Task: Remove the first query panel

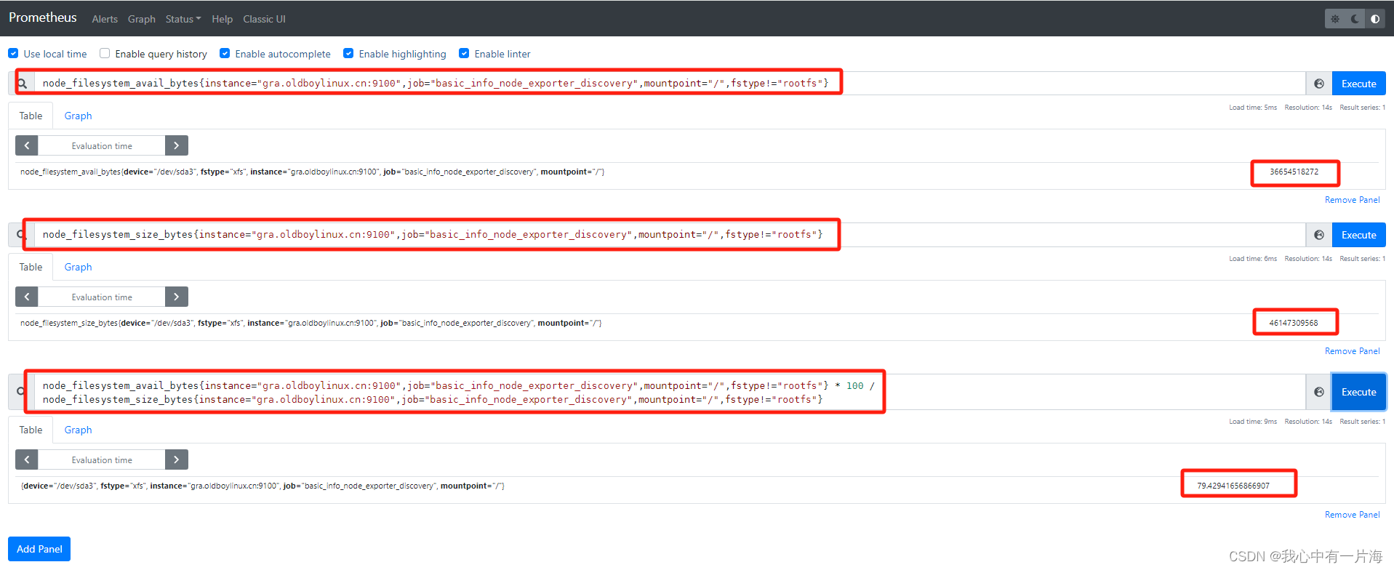Action: (1352, 200)
